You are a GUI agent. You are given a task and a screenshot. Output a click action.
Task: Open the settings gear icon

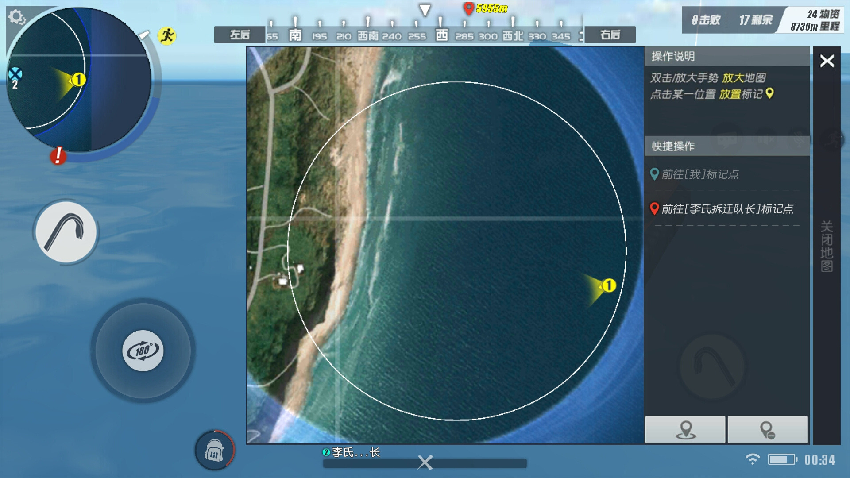pyautogui.click(x=17, y=18)
